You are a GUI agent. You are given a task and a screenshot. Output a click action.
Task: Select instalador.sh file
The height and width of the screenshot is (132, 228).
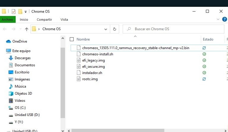[x=92, y=73]
